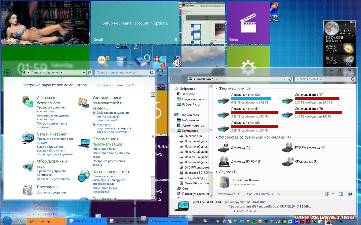Open Local Disk (D:) drive icon

click(287, 101)
